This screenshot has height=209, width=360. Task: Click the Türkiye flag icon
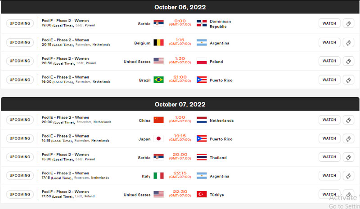[202, 194]
